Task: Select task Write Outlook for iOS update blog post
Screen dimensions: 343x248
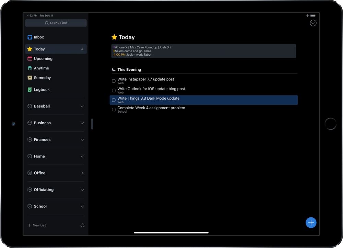Action: [x=204, y=90]
